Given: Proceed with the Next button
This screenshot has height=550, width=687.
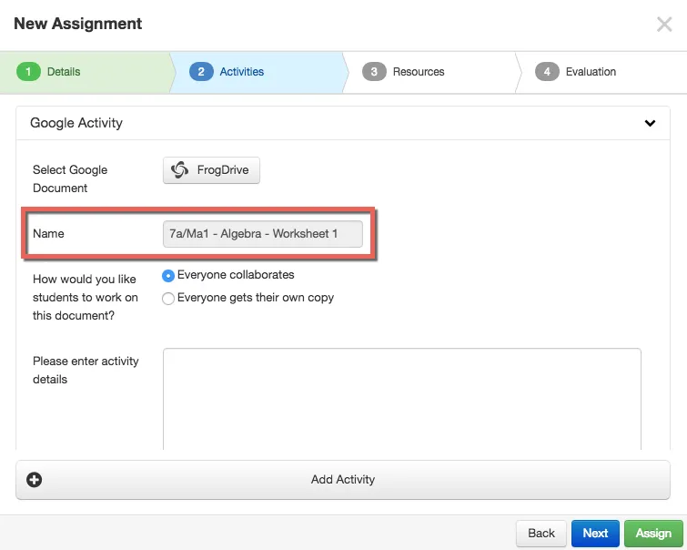Looking at the screenshot, I should (x=595, y=534).
